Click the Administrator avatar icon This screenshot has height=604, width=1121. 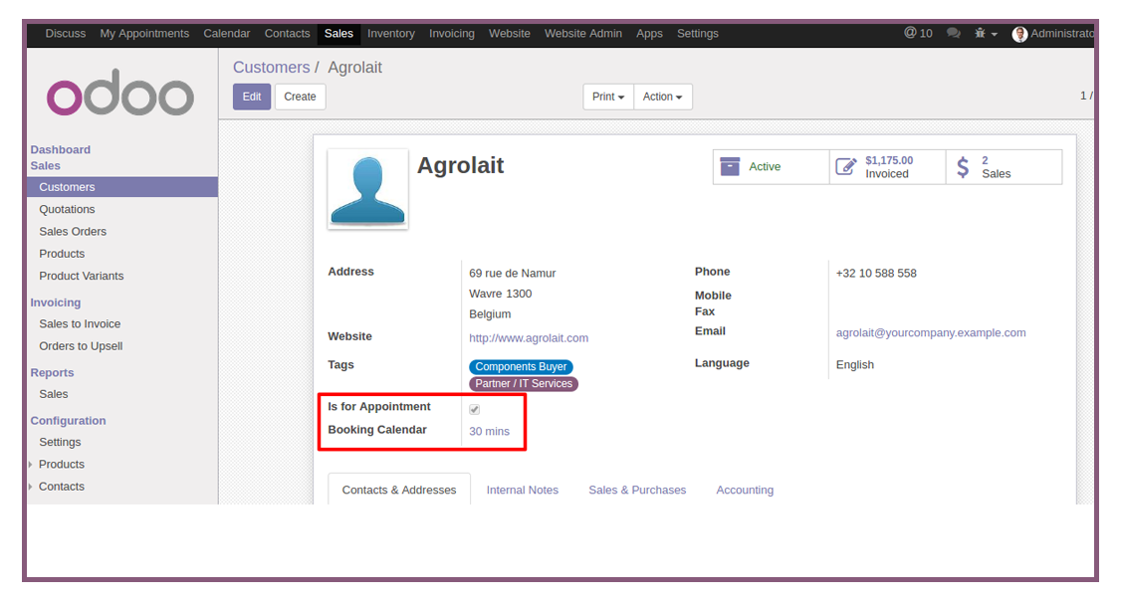pos(1020,34)
